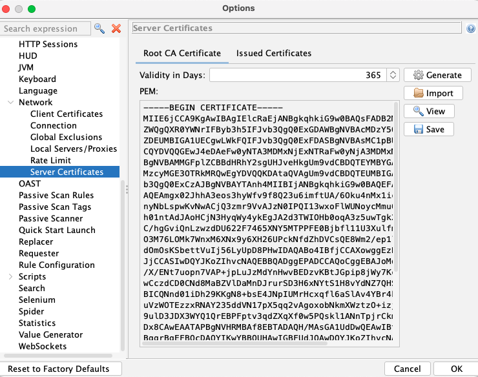Open Requester options

(x=39, y=253)
